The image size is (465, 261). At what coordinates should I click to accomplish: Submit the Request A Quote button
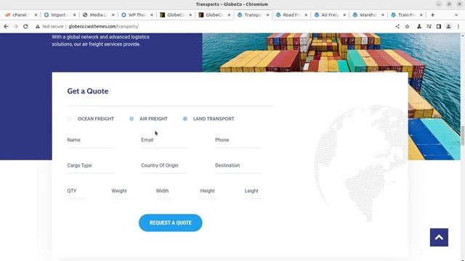(171, 223)
